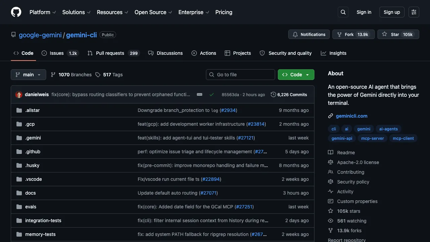View the Apache-2.0 license
Image resolution: width=430 pixels, height=242 pixels.
tap(358, 162)
